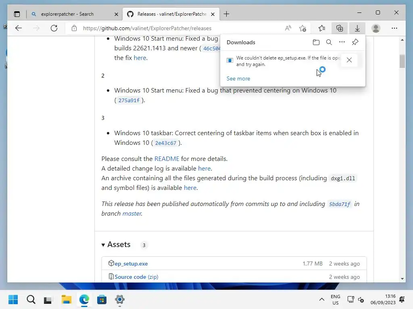Add this page to favorites
The height and width of the screenshot is (309, 413).
(302, 28)
